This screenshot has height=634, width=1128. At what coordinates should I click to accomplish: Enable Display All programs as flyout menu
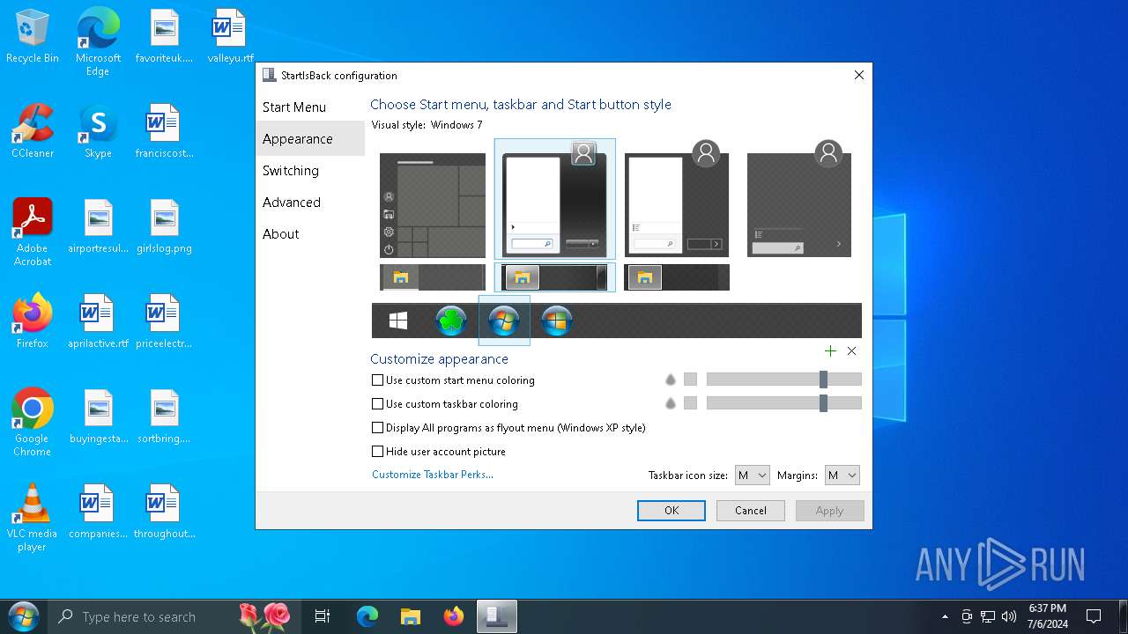tap(378, 428)
